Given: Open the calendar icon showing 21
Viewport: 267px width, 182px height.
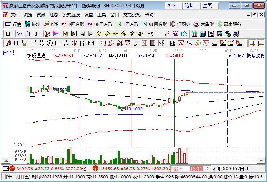Looking at the screenshot, I should coord(194,34).
